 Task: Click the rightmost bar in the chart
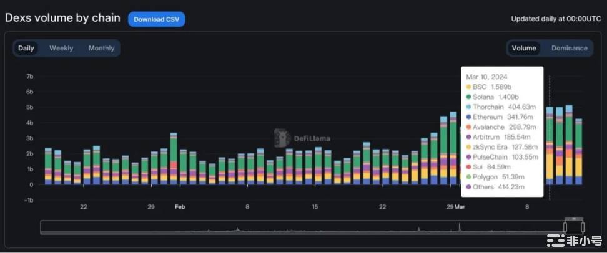(578, 151)
